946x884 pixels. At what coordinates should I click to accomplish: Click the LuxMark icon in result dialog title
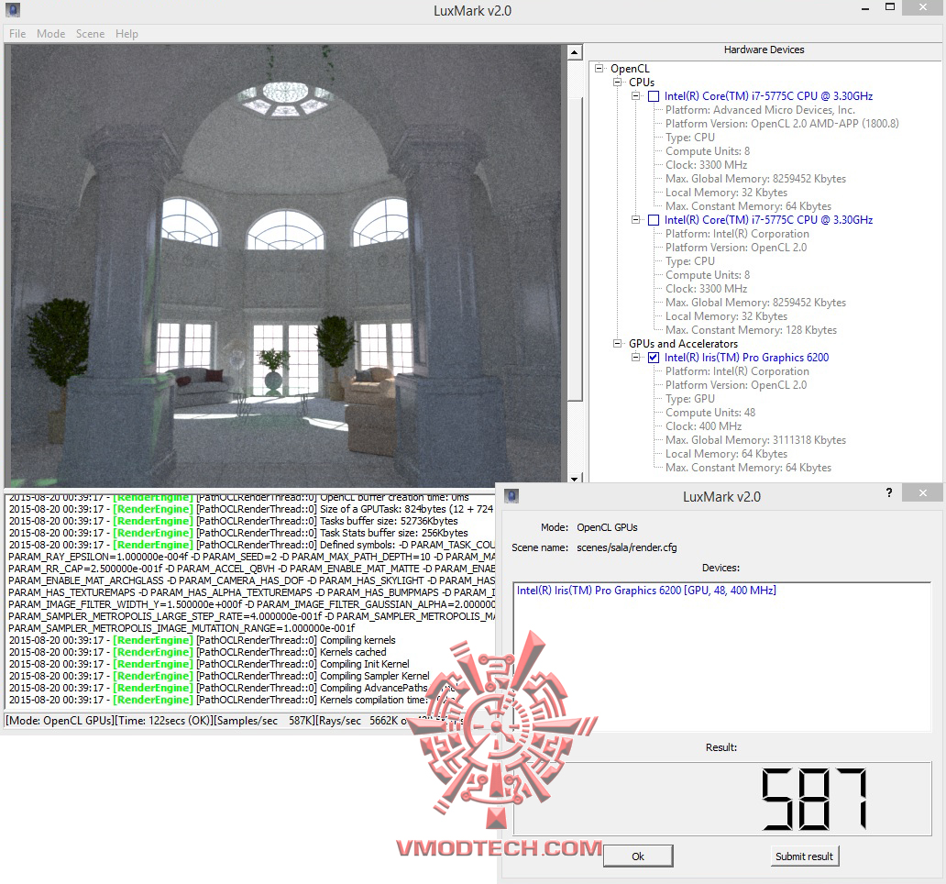pos(511,496)
